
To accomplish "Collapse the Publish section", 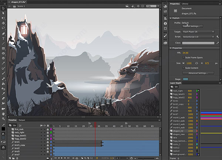I will click(171, 18).
